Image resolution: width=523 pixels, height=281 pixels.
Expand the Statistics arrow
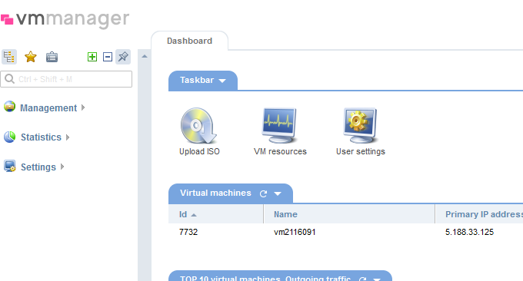click(x=68, y=137)
